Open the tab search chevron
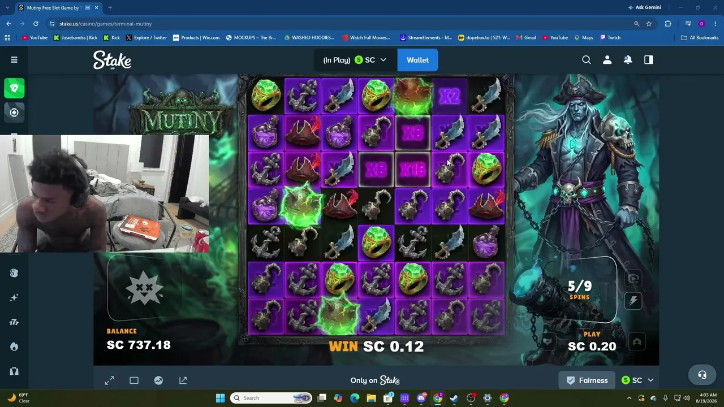Image resolution: width=724 pixels, height=407 pixels. (8, 7)
